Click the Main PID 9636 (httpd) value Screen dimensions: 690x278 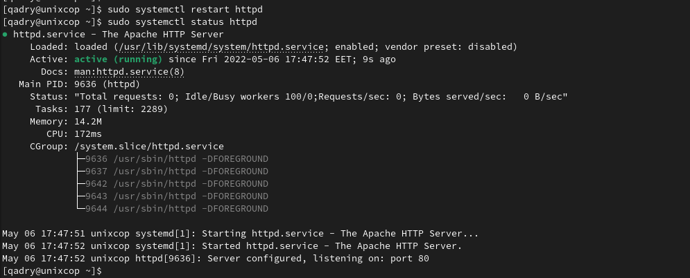pos(107,84)
